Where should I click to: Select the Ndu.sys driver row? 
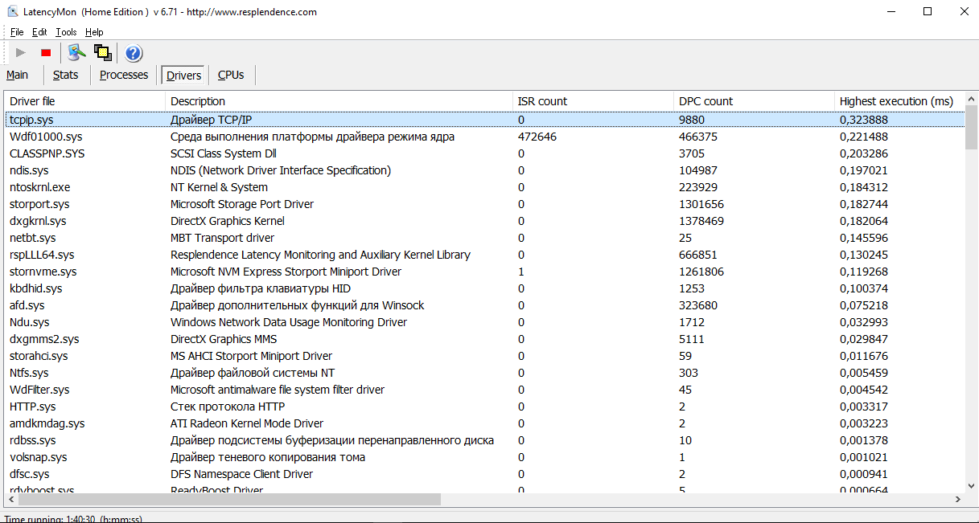[x=484, y=322]
